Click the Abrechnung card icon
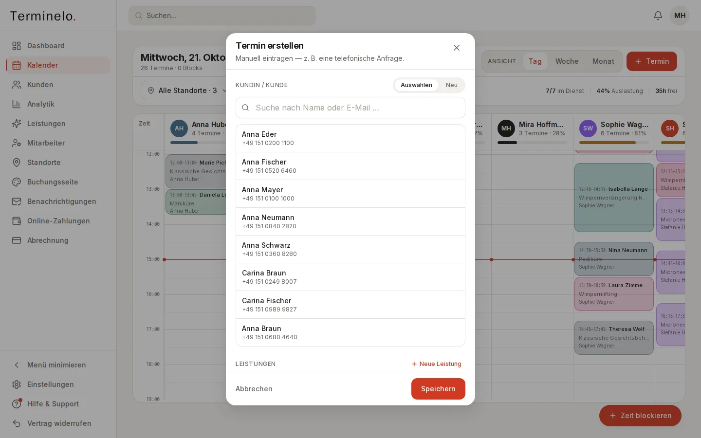The image size is (701, 438). (17, 240)
